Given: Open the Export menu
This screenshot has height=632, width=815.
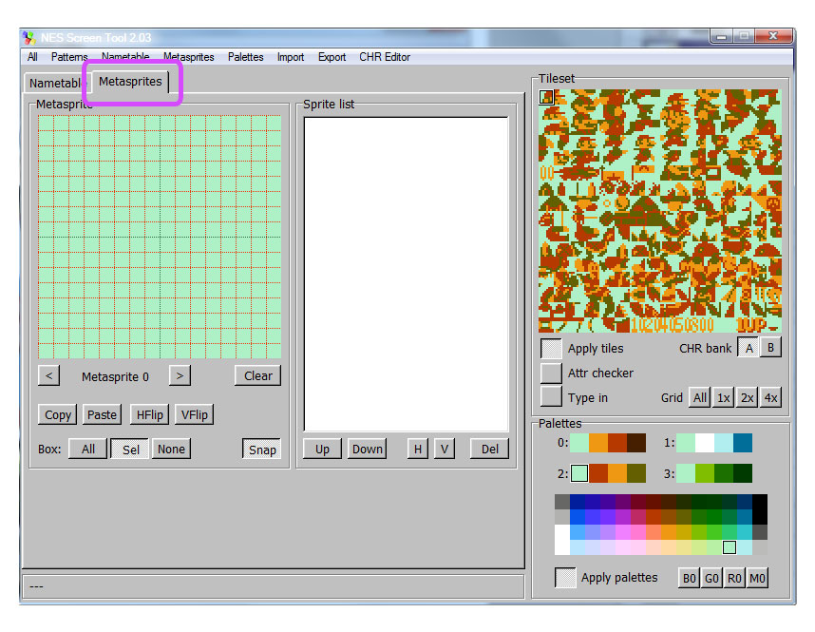Looking at the screenshot, I should [332, 57].
